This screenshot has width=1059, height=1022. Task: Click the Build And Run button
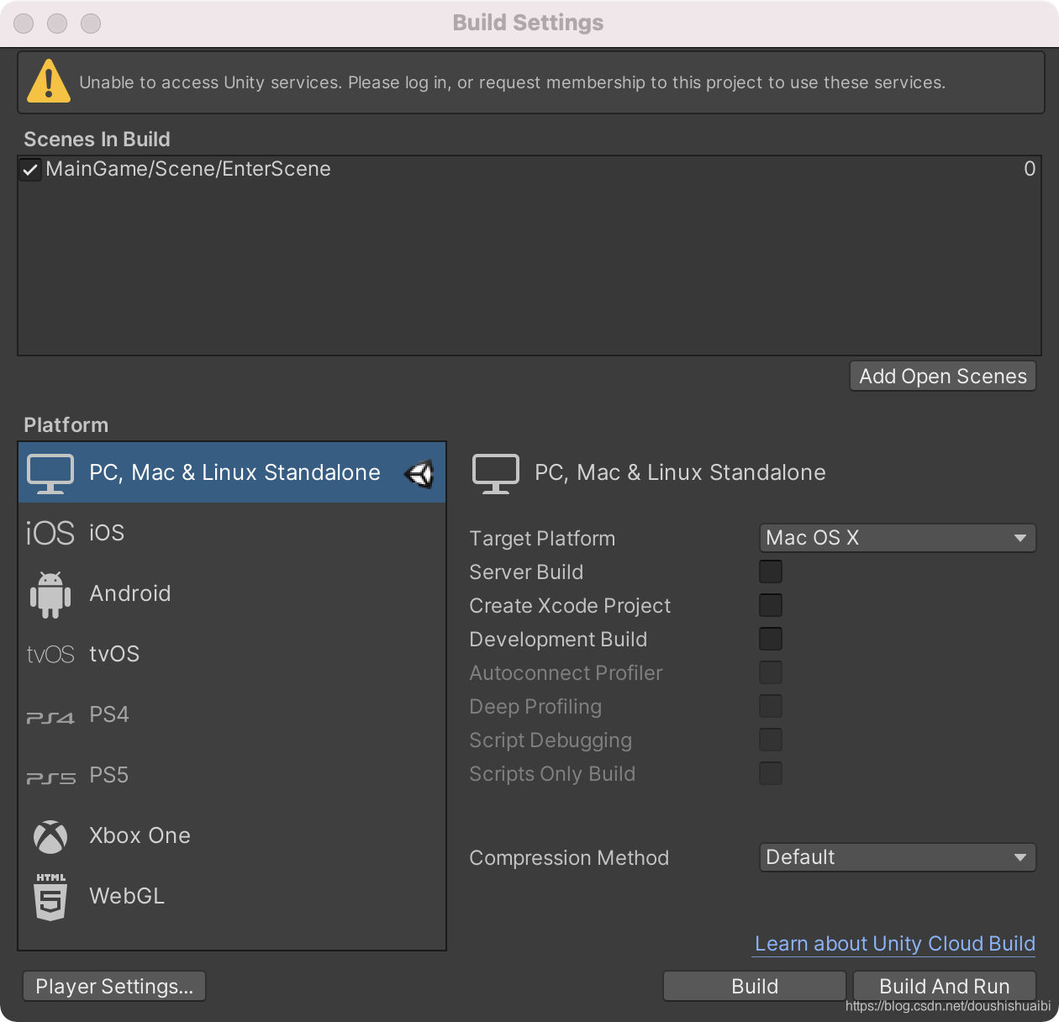click(945, 986)
